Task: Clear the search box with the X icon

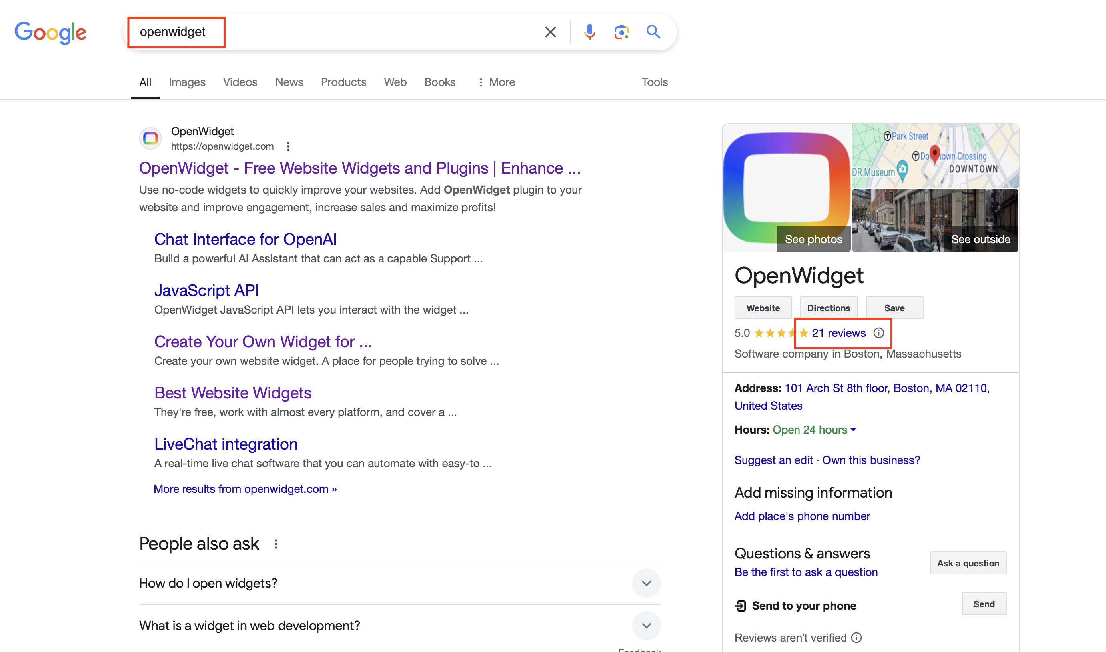Action: 550,32
